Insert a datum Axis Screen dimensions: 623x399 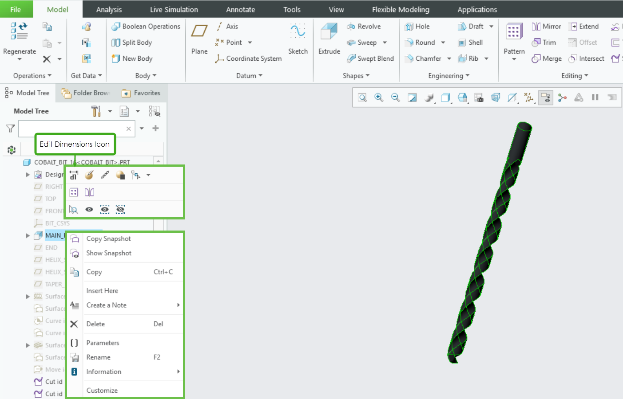[227, 27]
